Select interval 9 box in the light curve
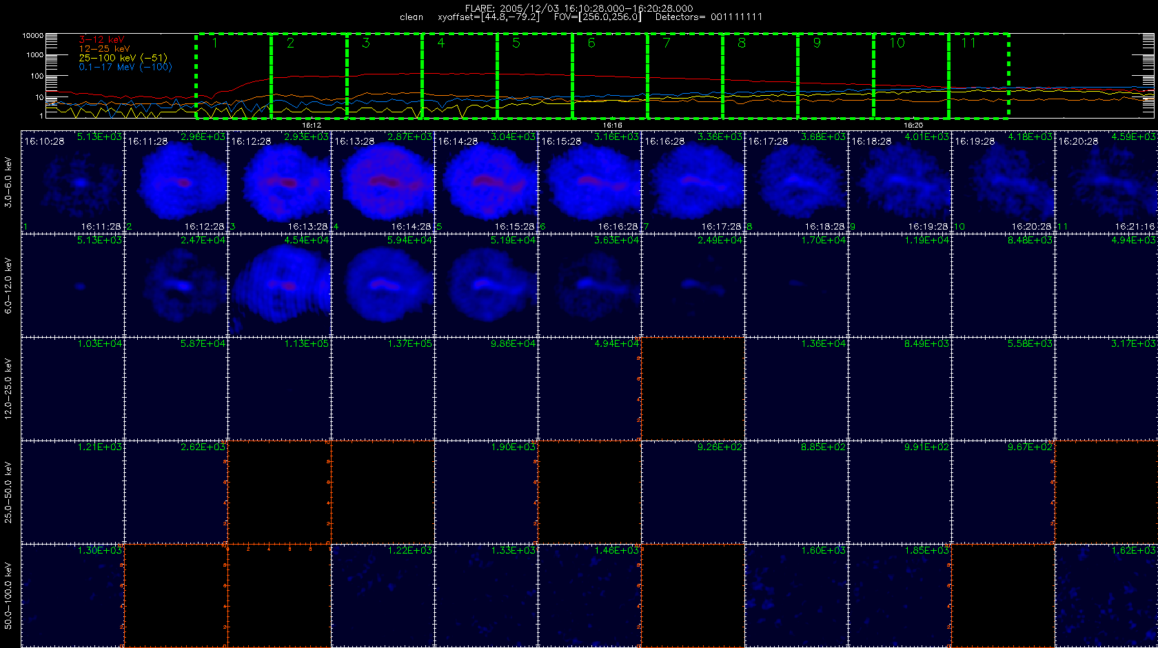Image resolution: width=1158 pixels, height=648 pixels. coord(835,76)
